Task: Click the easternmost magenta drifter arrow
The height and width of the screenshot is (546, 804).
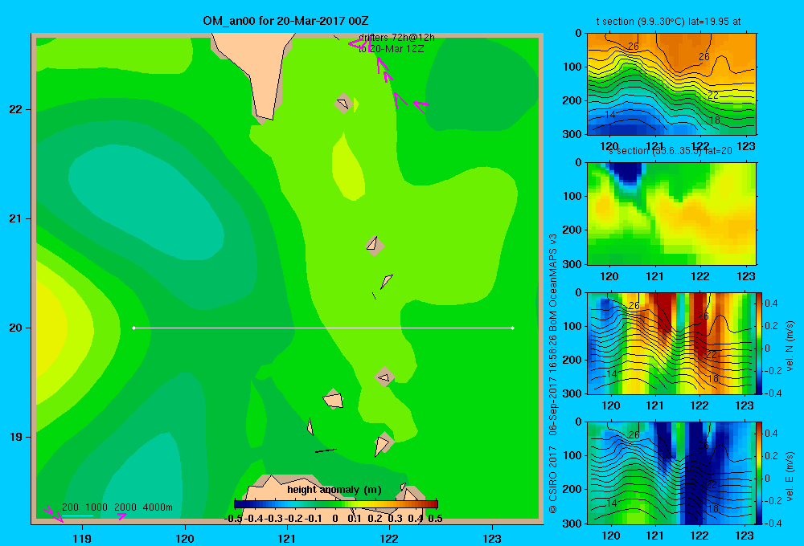Action: click(421, 107)
